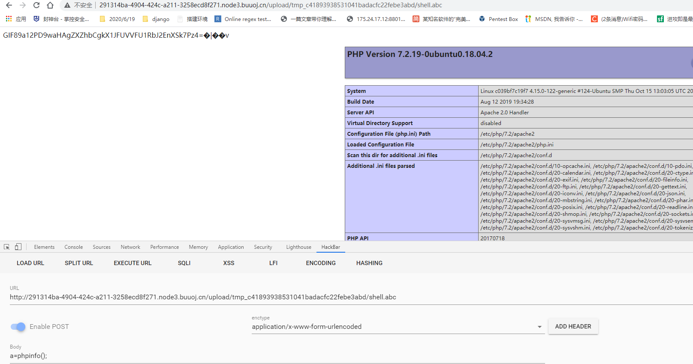Screen dimensions: 693x364
Task: Open the MSDN bookmark
Action: point(554,19)
